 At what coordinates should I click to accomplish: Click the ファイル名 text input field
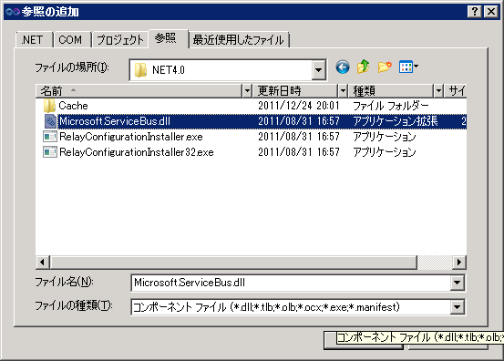pyautogui.click(x=291, y=283)
